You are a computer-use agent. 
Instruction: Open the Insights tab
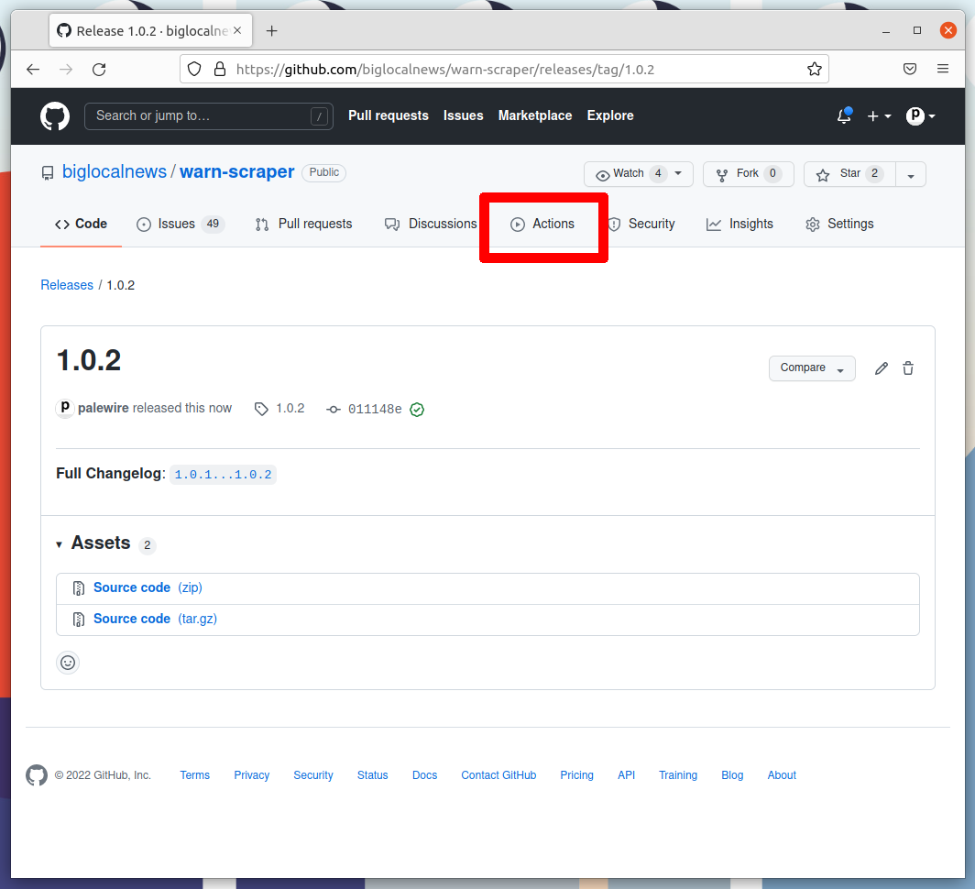click(x=740, y=224)
